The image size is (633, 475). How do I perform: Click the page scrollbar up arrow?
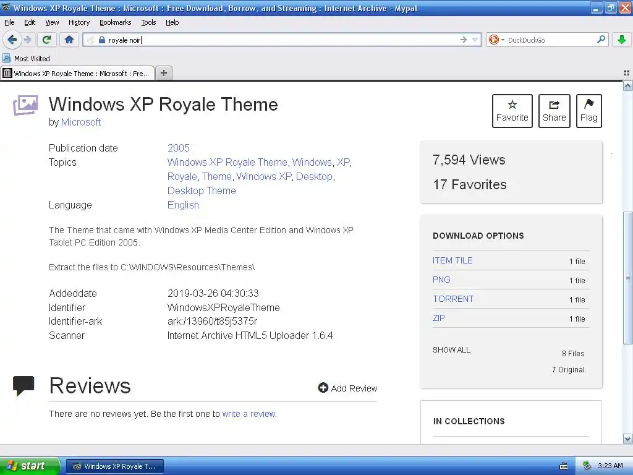pos(627,85)
